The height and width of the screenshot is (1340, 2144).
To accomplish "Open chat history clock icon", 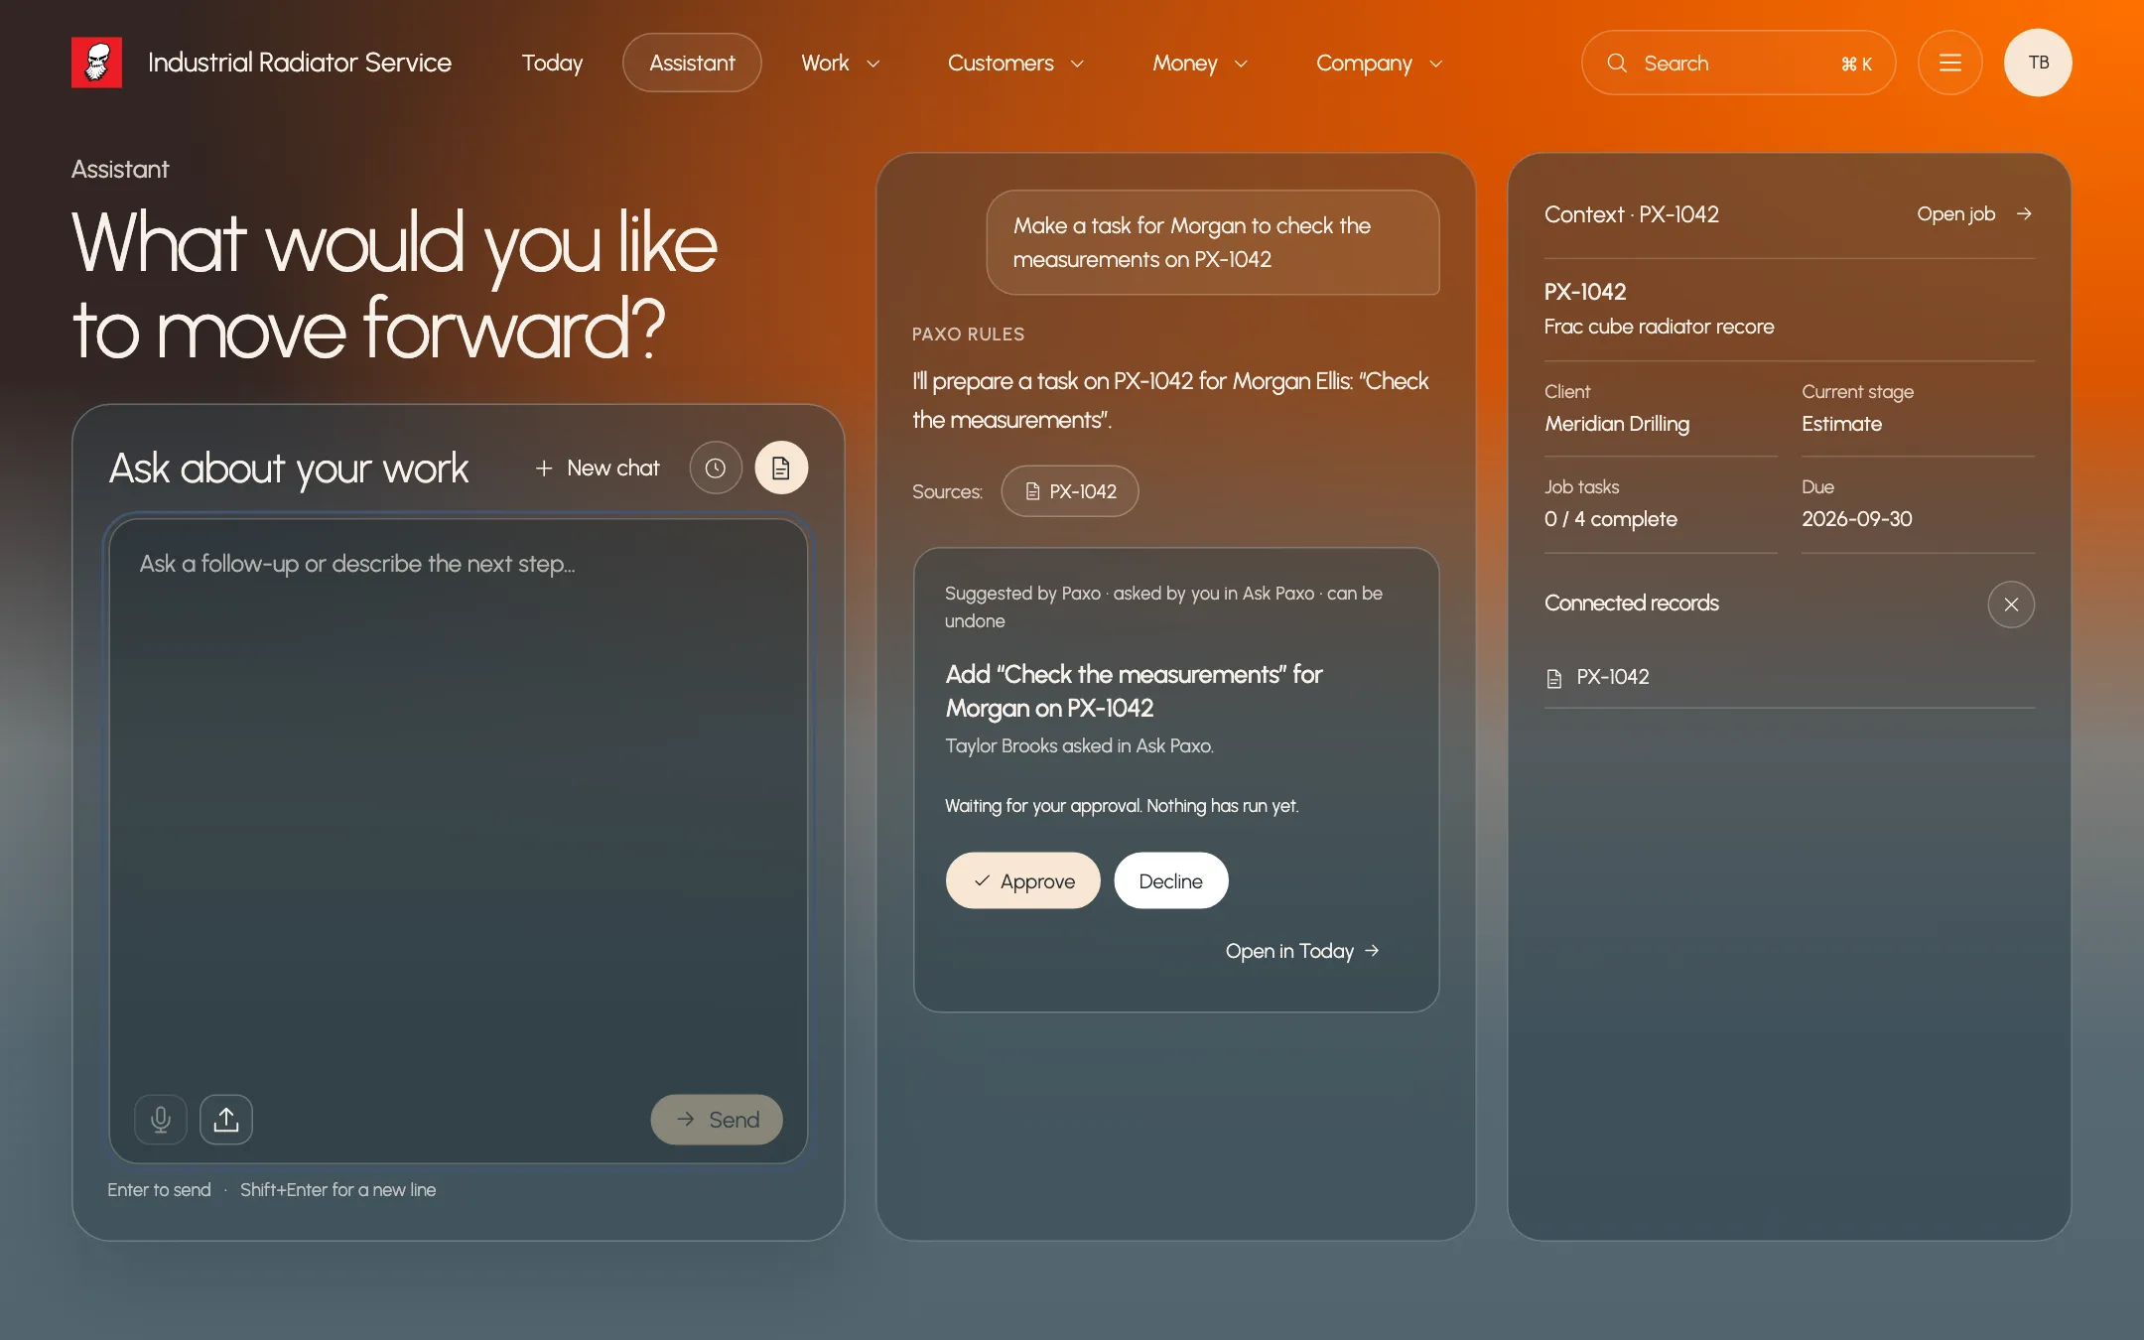I will pyautogui.click(x=716, y=469).
